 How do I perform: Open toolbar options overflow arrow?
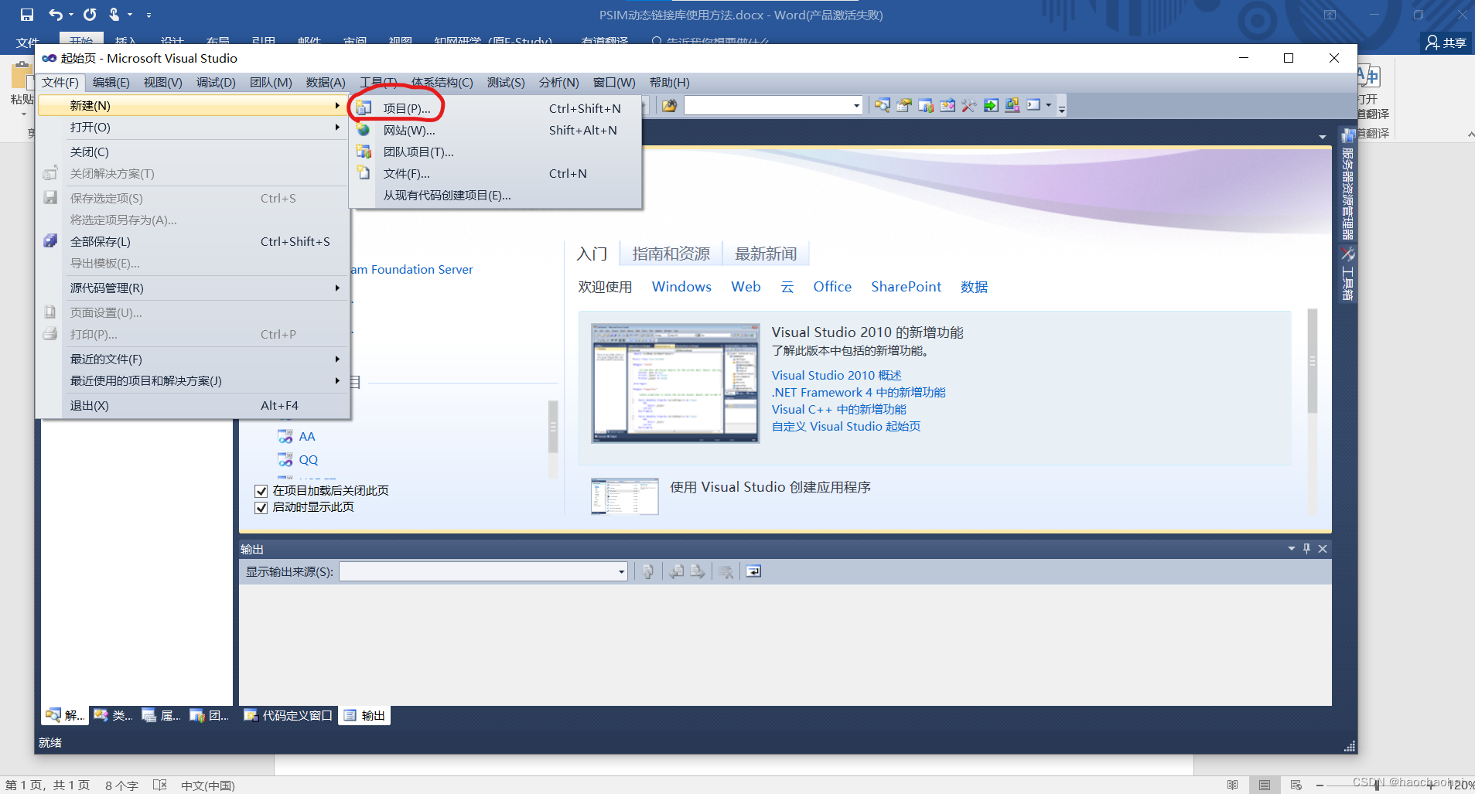[x=1062, y=108]
